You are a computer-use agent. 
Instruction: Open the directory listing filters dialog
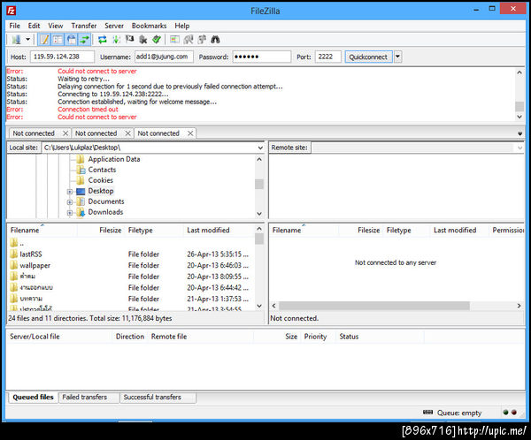tap(174, 40)
